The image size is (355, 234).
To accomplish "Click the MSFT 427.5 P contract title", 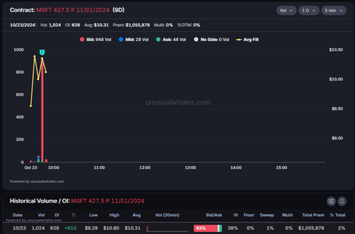I will 73,10.
